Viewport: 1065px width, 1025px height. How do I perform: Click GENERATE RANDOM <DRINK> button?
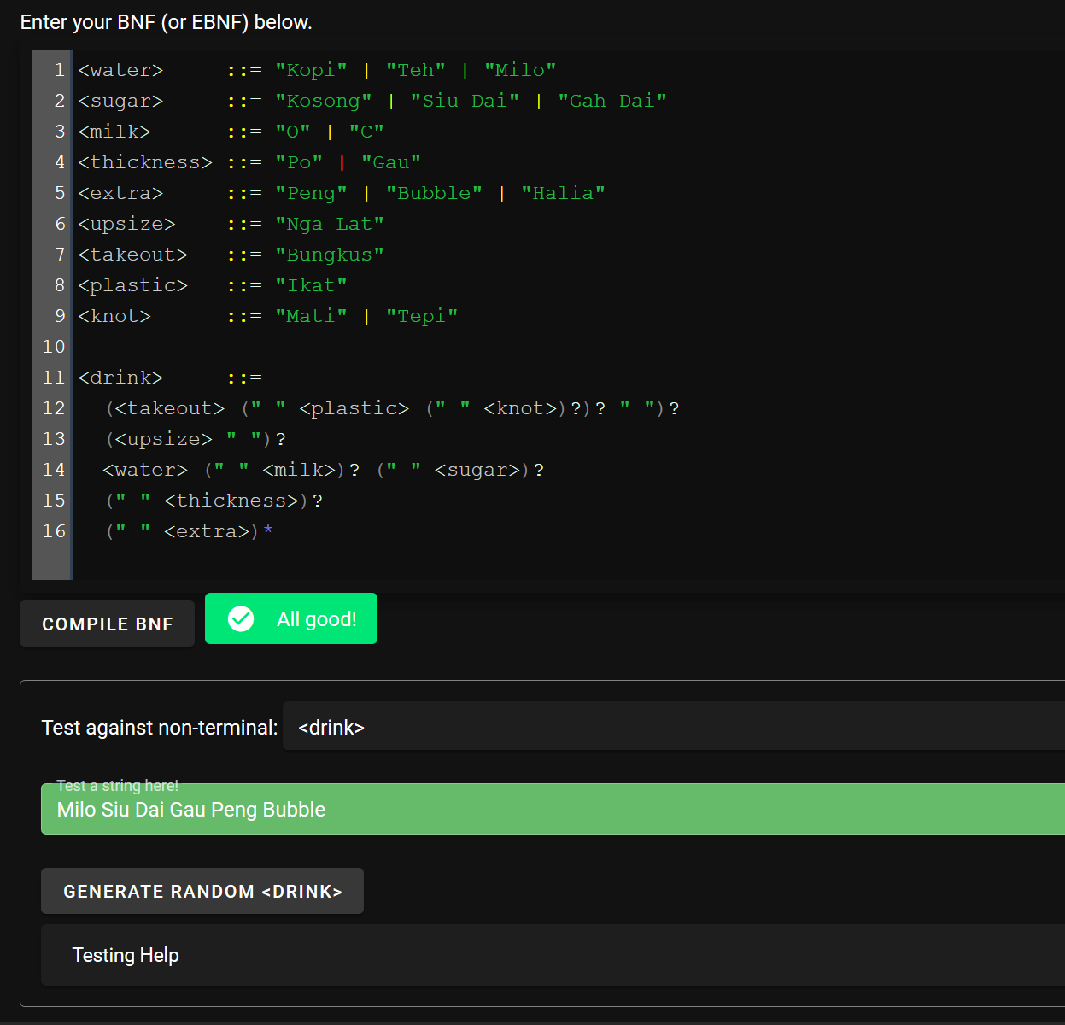[x=202, y=891]
